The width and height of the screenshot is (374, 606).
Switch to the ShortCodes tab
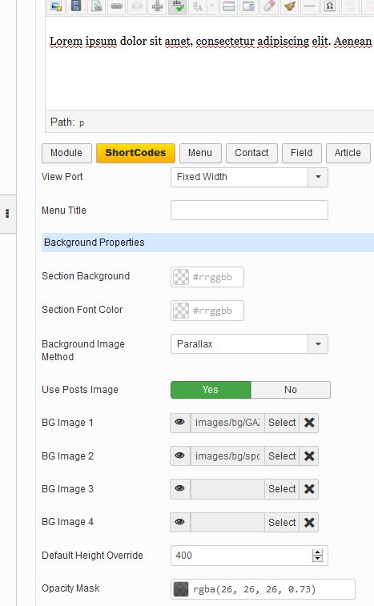pyautogui.click(x=135, y=153)
